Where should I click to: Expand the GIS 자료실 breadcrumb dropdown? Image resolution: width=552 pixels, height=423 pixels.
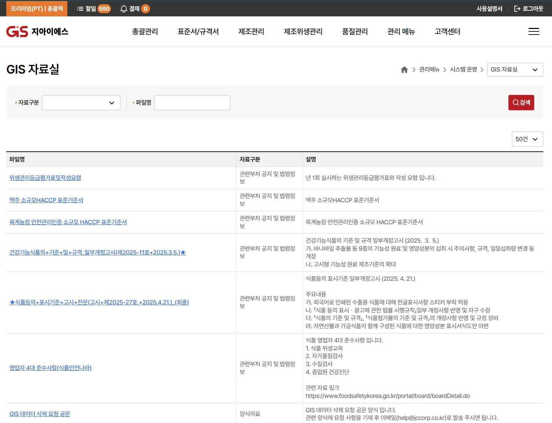click(x=515, y=70)
